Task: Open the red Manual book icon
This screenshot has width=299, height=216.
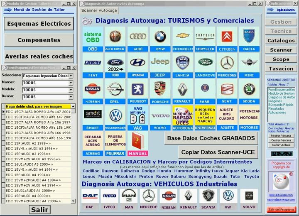Action: (x=138, y=141)
